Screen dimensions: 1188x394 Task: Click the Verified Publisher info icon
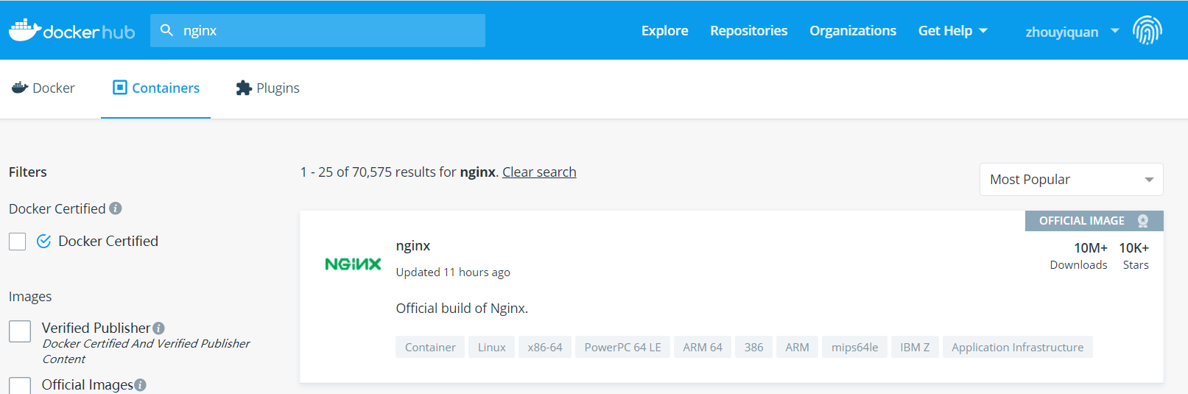tap(158, 328)
